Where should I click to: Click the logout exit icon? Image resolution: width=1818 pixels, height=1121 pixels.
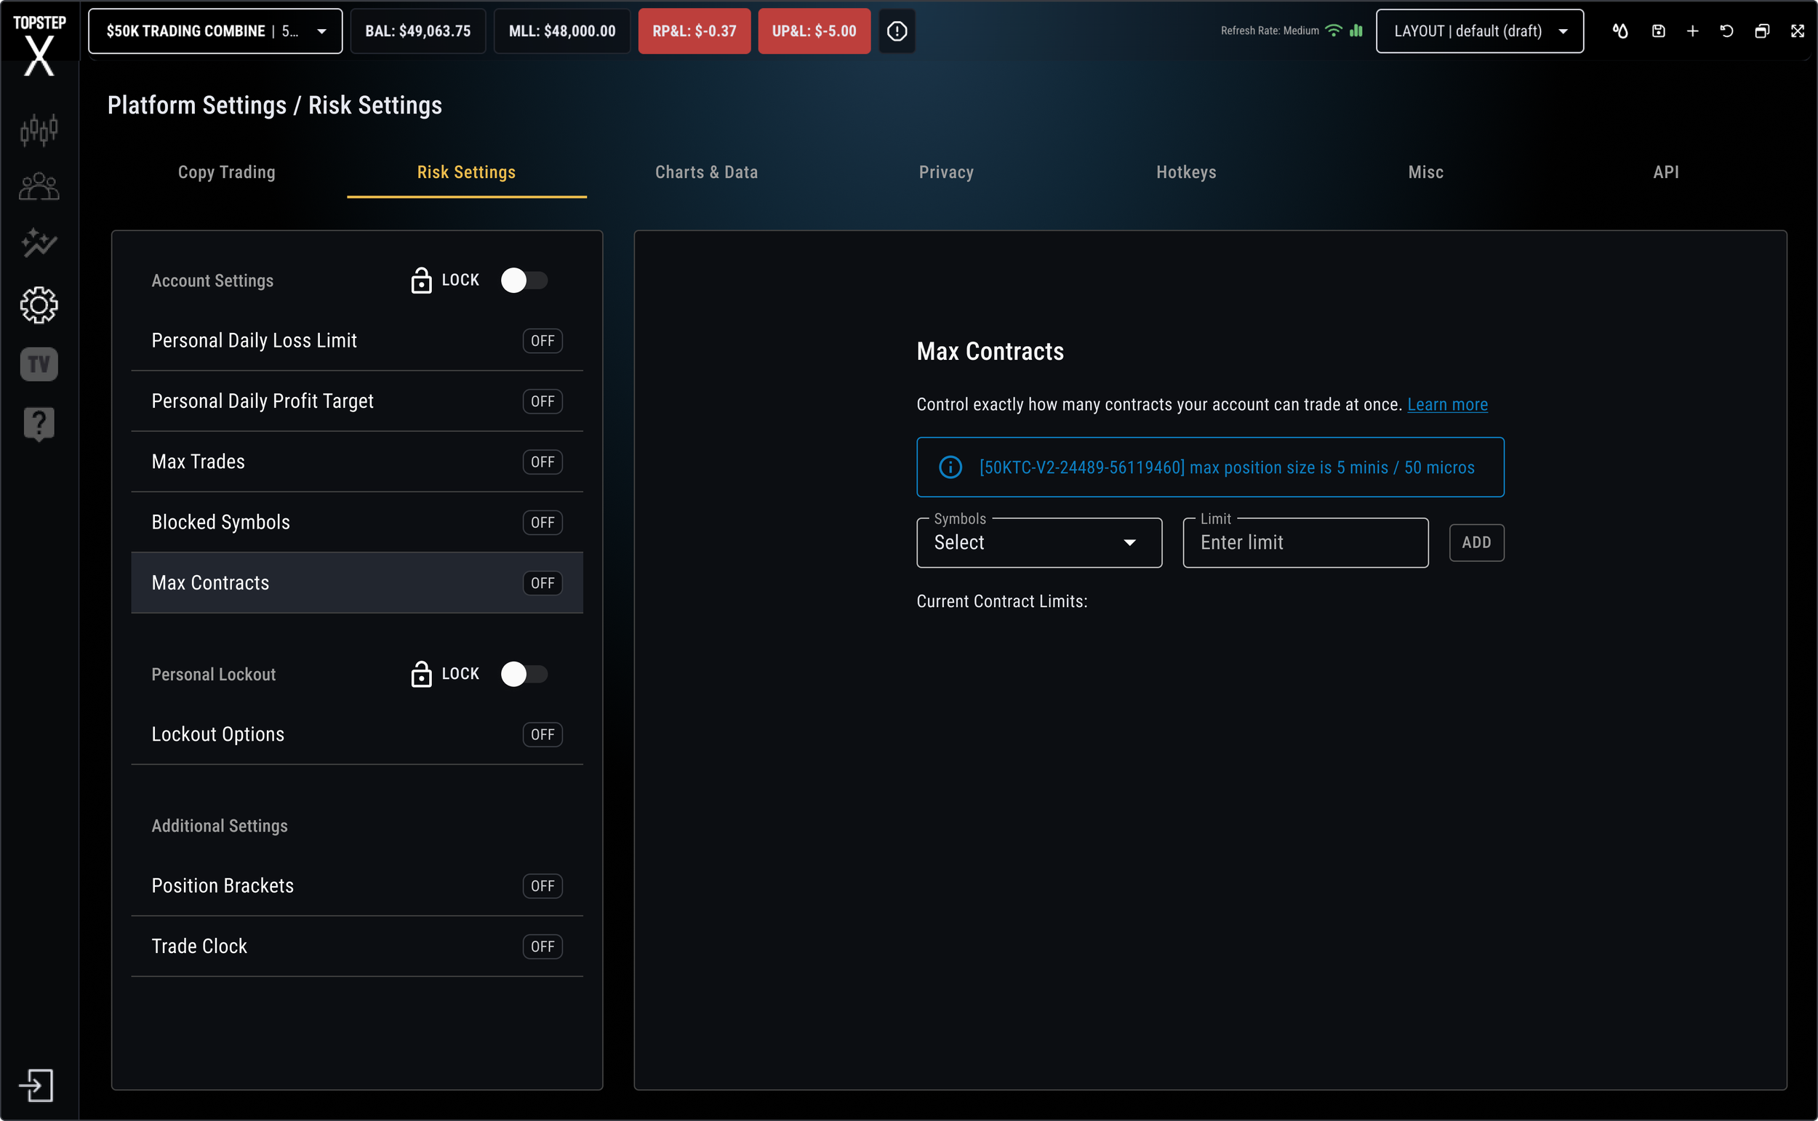(36, 1085)
